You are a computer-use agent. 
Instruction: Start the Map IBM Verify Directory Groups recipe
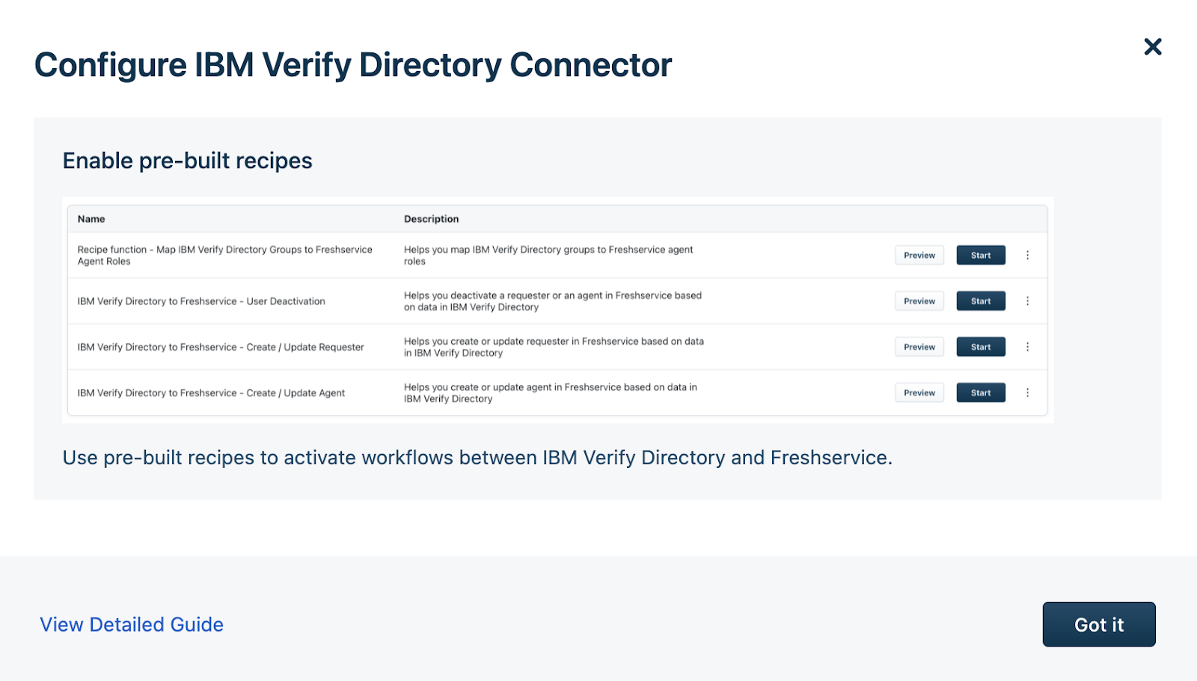pos(981,255)
